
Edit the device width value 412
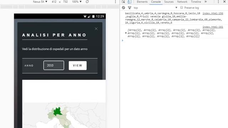pyautogui.click(x=54, y=2)
